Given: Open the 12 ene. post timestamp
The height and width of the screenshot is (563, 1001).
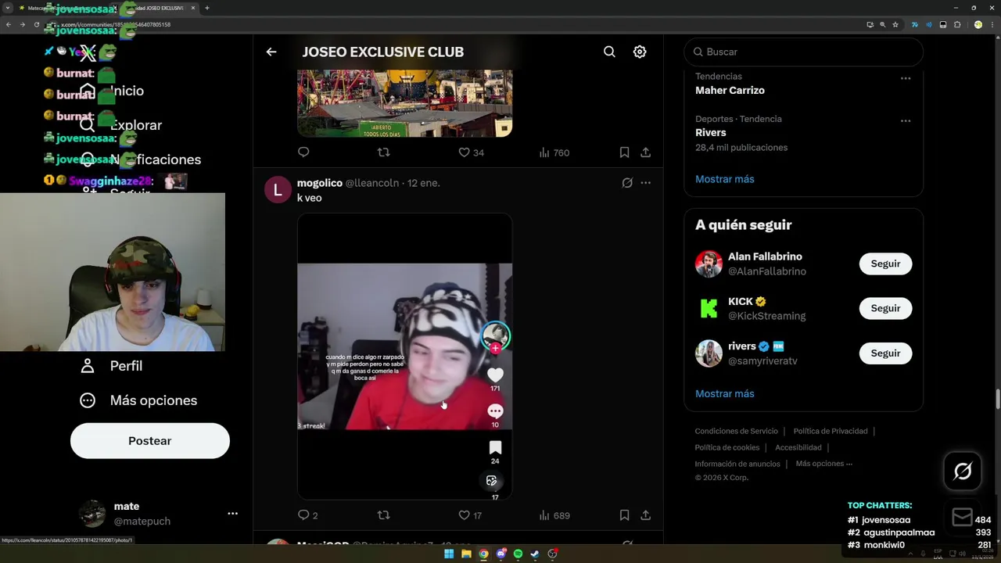Looking at the screenshot, I should tap(424, 183).
